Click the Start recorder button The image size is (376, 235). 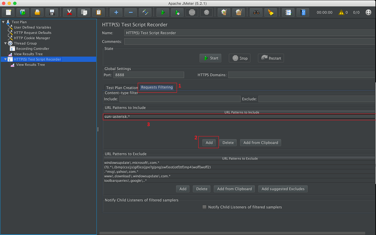[210, 58]
